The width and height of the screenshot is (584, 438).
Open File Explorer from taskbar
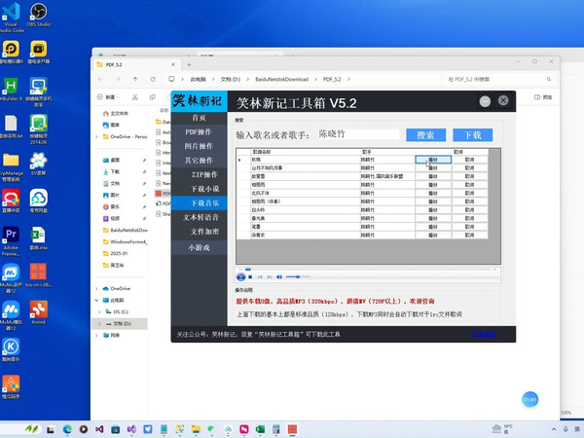point(196,429)
